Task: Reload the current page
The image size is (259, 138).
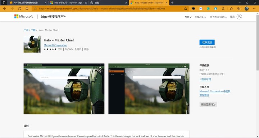Action: [19, 9]
